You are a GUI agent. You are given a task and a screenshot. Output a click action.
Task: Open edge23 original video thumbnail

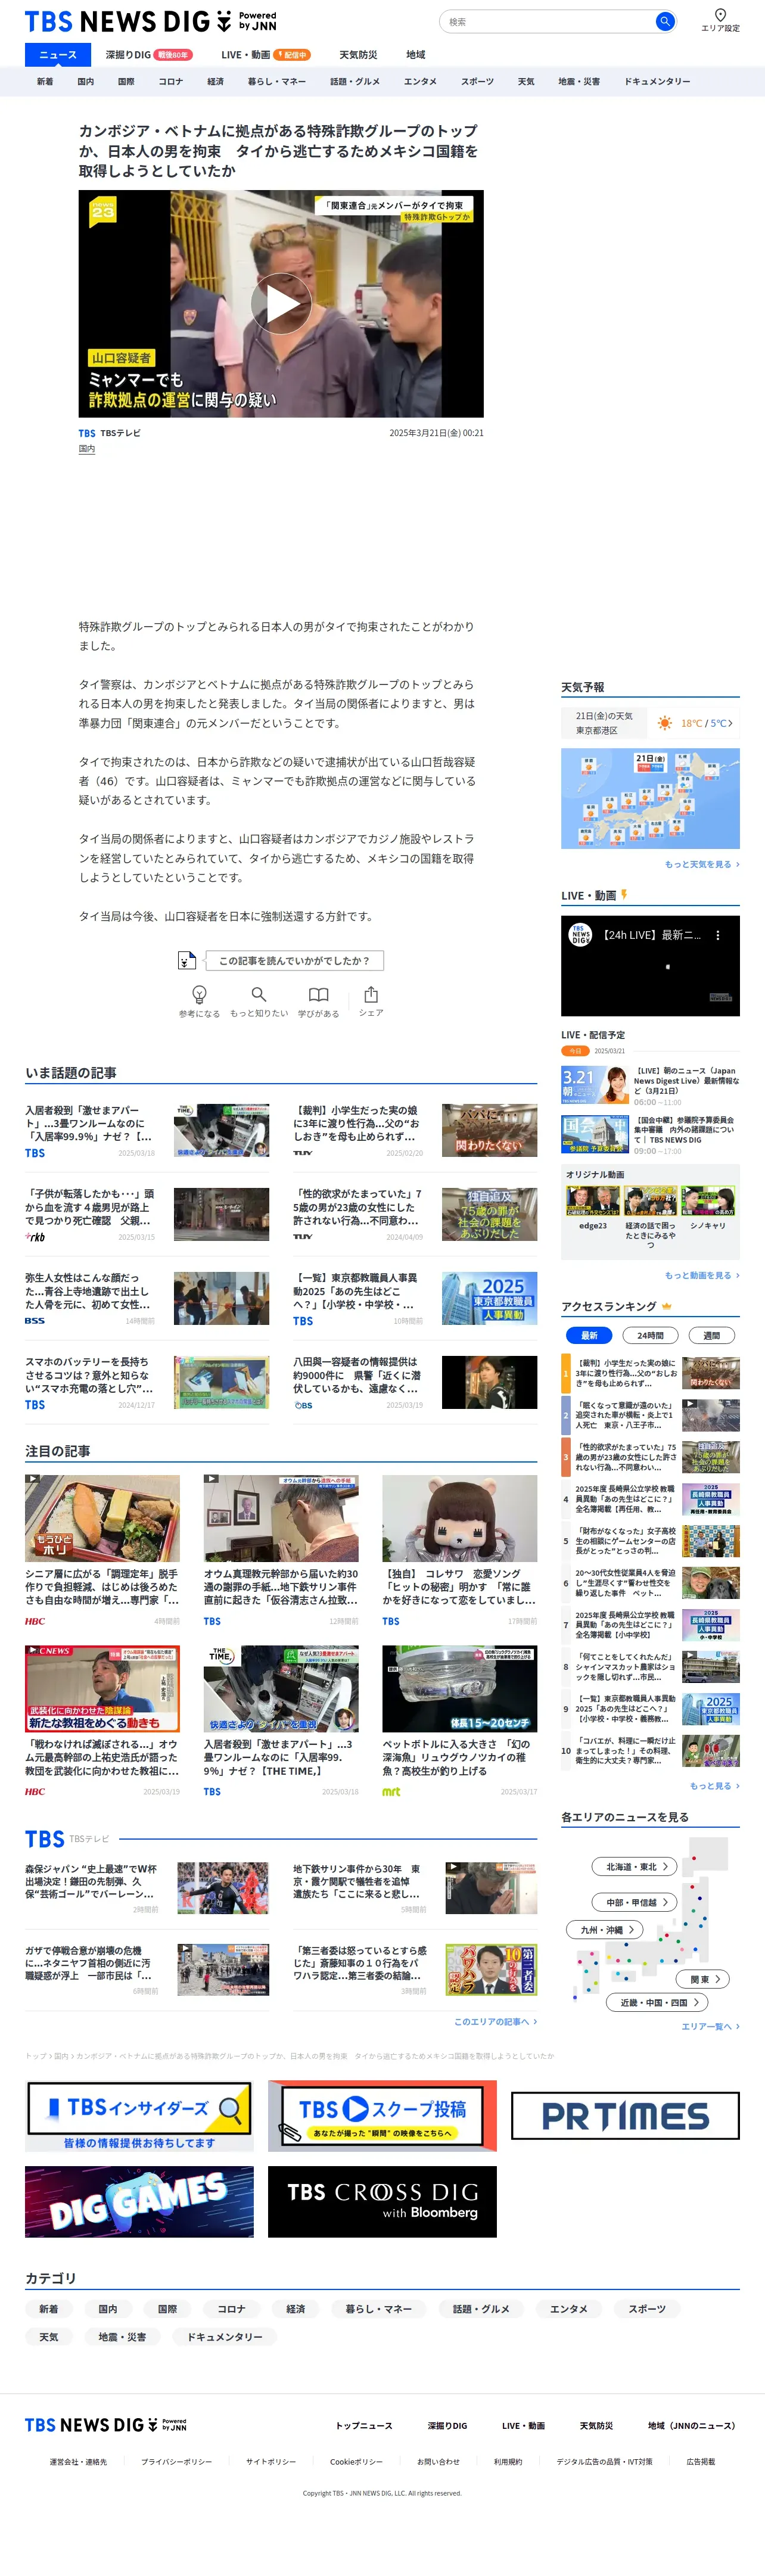pyautogui.click(x=593, y=1200)
